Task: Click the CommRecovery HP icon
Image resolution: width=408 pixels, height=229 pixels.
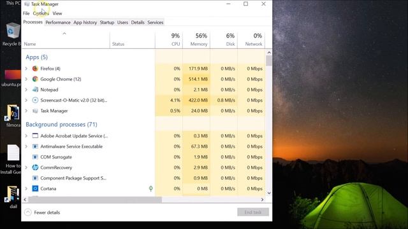Action: pos(35,167)
